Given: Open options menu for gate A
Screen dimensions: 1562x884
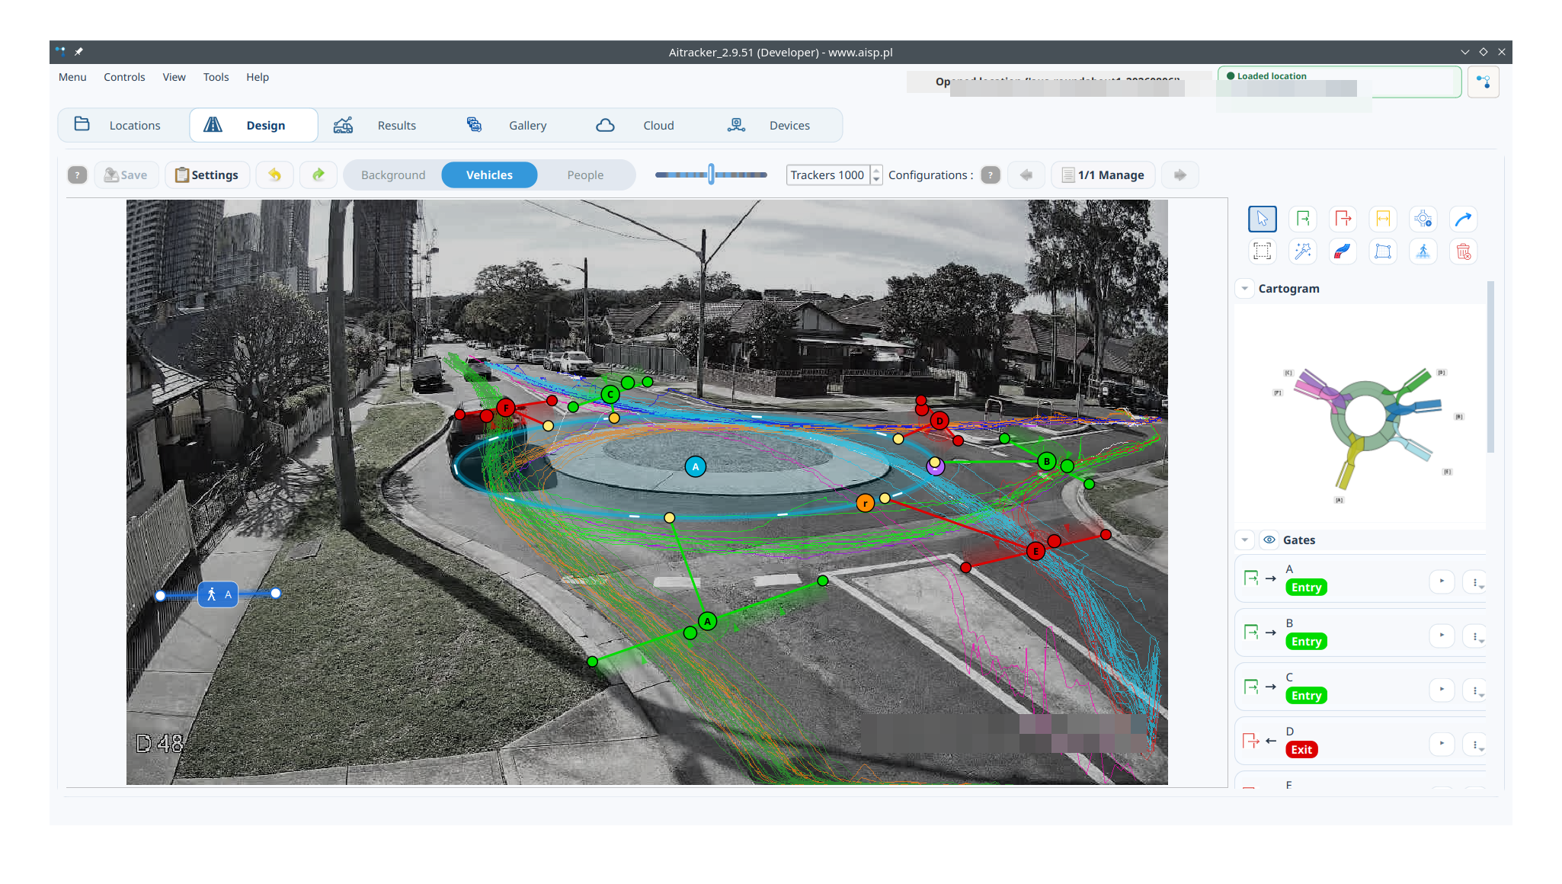Looking at the screenshot, I should point(1476,582).
